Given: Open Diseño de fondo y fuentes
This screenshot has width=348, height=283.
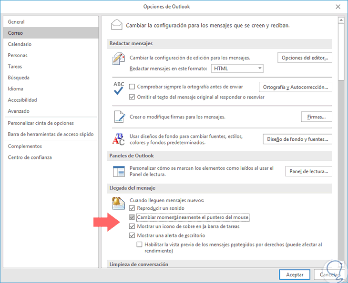Looking at the screenshot, I should click(x=297, y=139).
